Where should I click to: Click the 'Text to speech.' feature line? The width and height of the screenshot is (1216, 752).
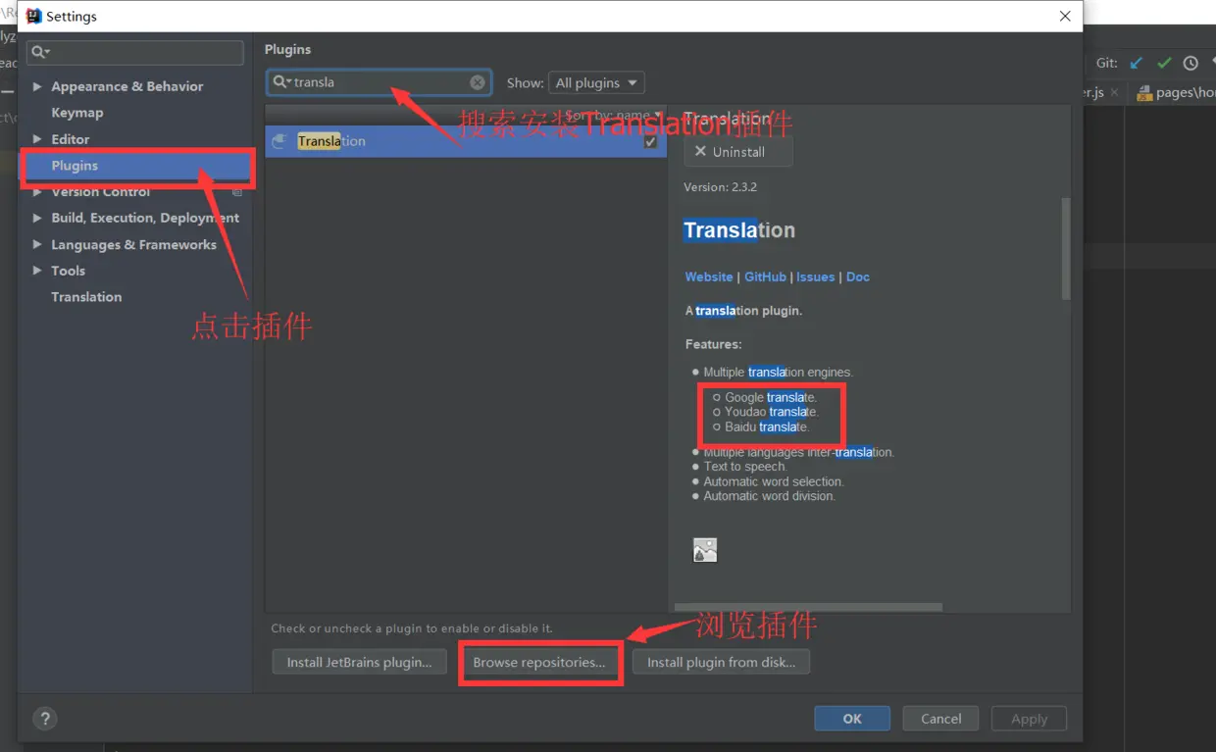pos(745,467)
